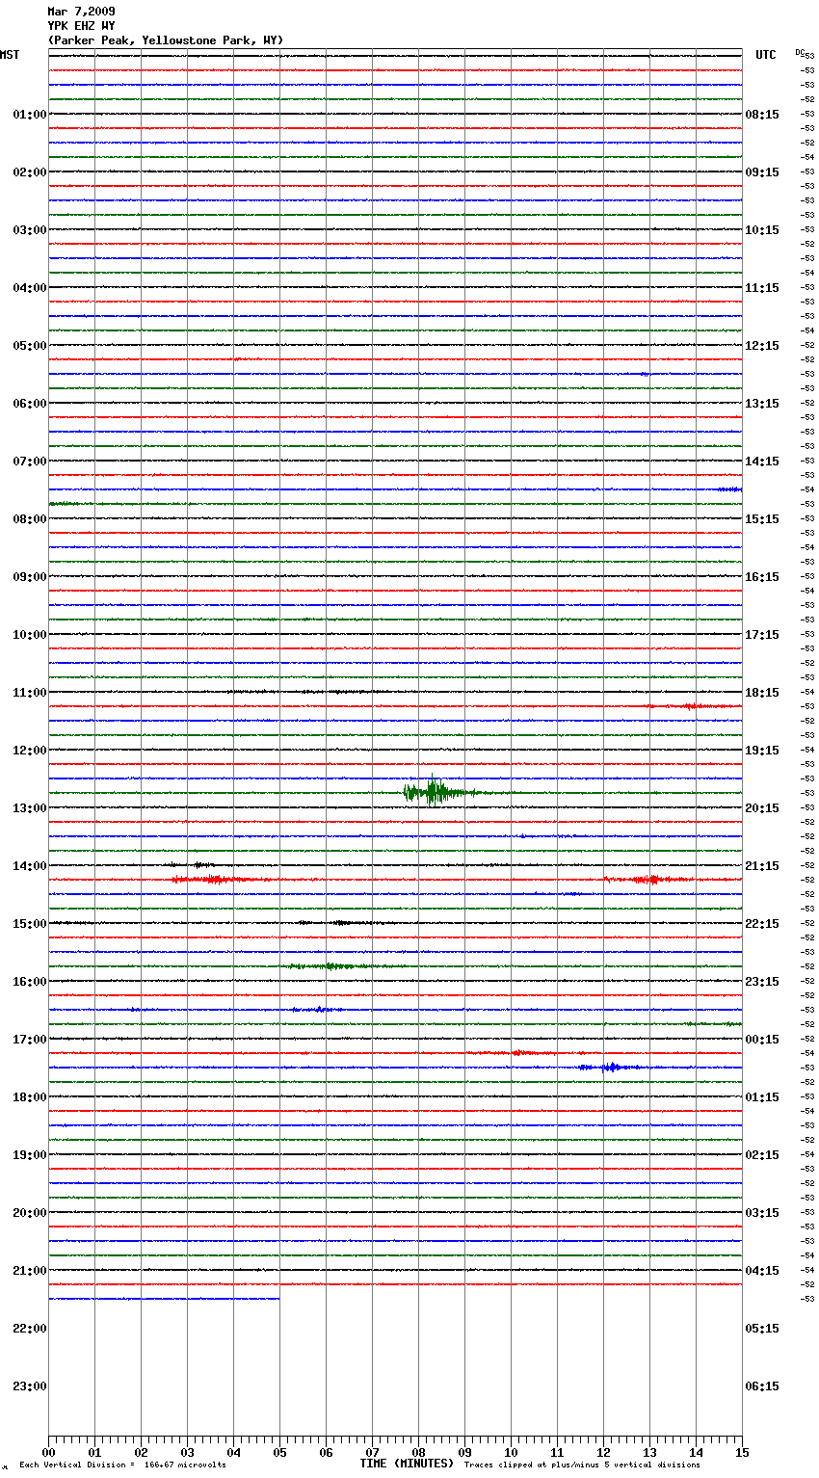
Task: Click the '02:00' MST time label
Action: click(30, 172)
